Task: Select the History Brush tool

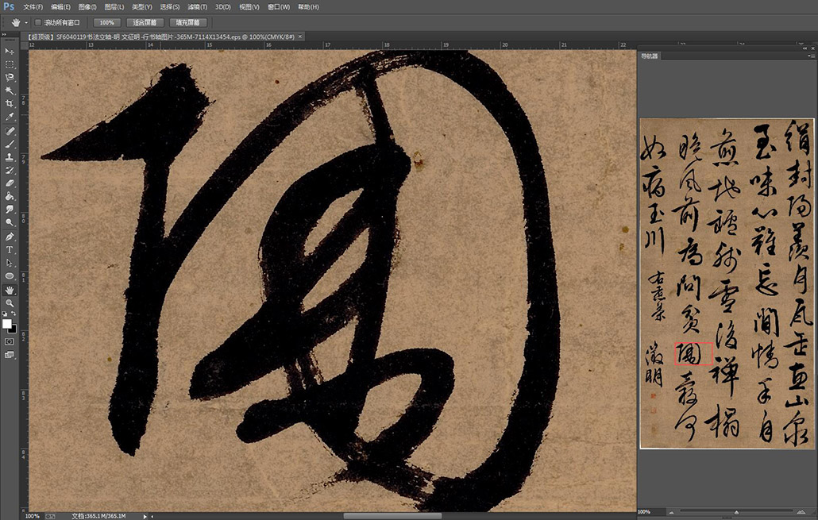Action: pos(10,171)
